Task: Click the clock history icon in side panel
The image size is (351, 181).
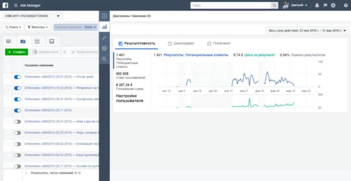Action: [104, 48]
